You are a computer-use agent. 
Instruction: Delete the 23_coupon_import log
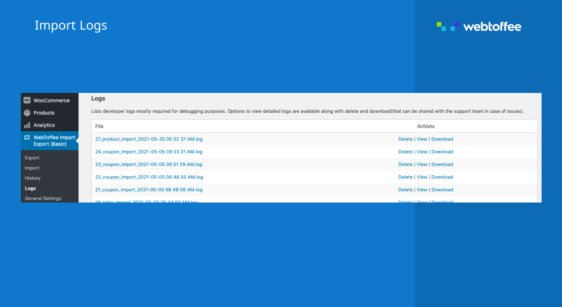(405, 165)
